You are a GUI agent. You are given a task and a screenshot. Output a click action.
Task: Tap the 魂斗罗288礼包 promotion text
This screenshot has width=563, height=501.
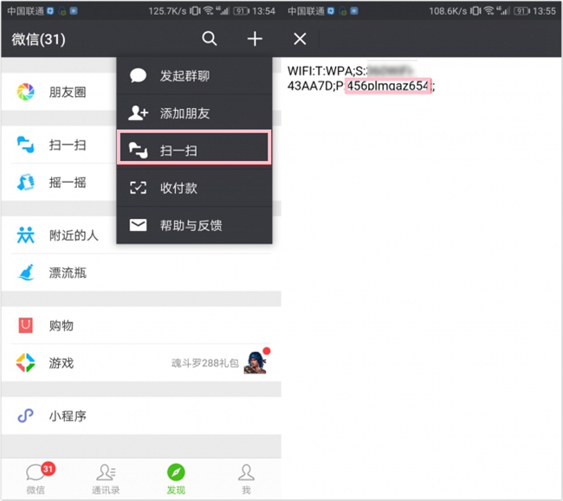(205, 363)
